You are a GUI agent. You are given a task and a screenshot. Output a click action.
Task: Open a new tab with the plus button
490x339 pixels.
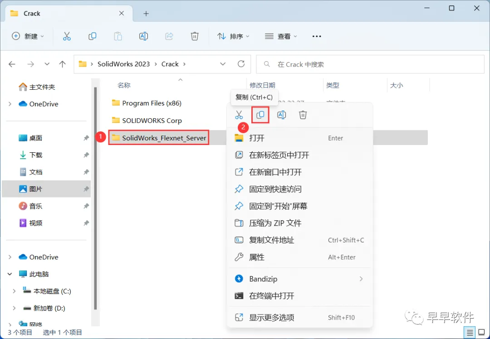pos(146,14)
